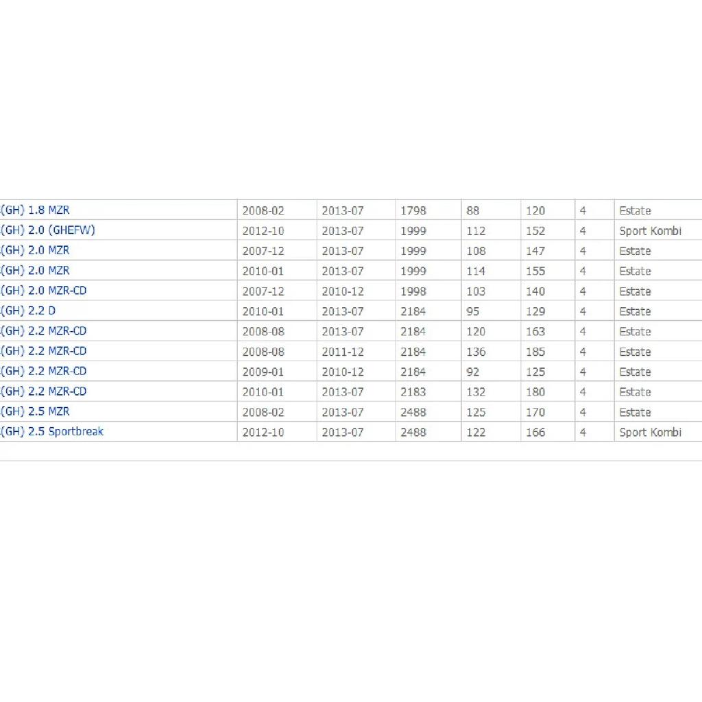This screenshot has height=702, width=702.
Task: Open the (GH) 2.0 MZR-CD link
Action: pyautogui.click(x=43, y=291)
